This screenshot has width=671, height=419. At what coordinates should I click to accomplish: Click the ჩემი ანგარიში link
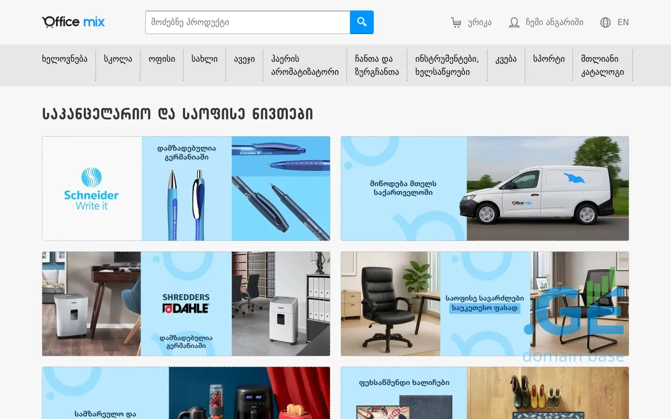tap(554, 23)
